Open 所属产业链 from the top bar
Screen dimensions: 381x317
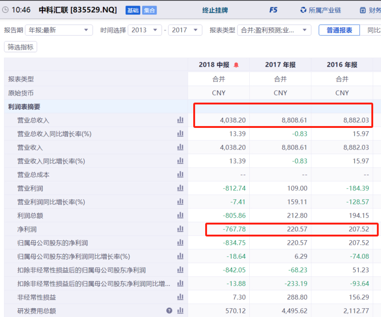[321, 10]
